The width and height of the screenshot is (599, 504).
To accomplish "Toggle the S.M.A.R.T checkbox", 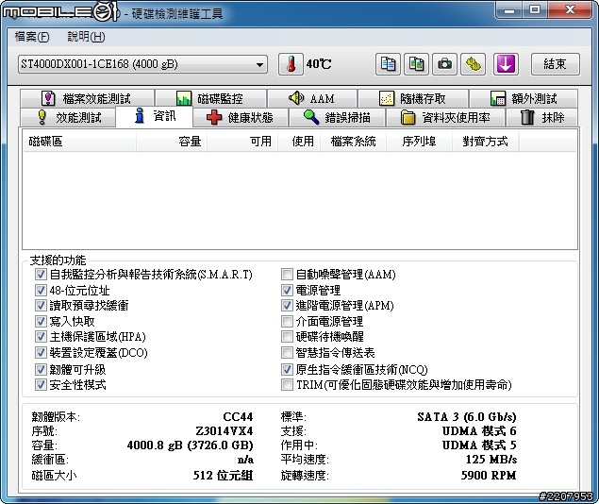I will click(x=41, y=274).
